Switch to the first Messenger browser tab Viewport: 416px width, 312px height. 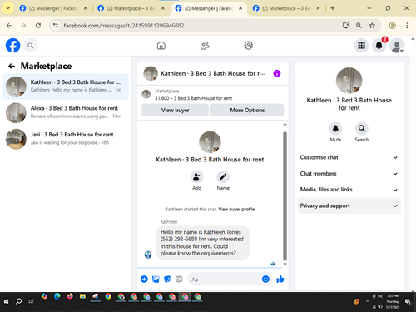(52, 8)
